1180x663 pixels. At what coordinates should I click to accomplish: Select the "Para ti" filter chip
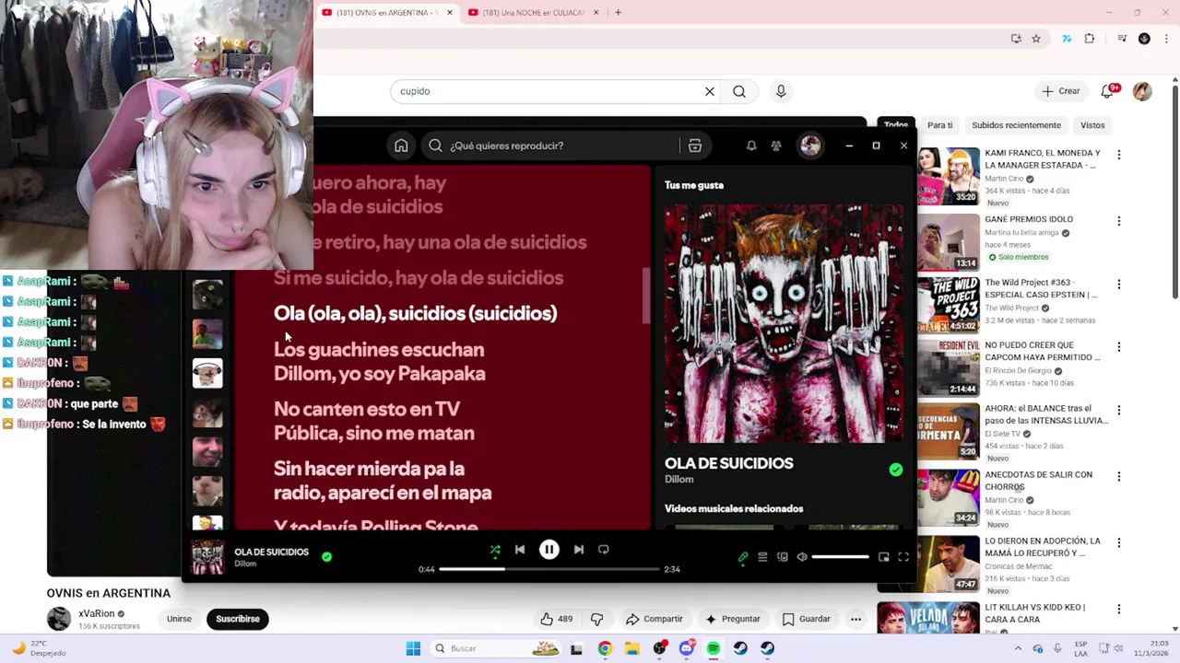point(939,125)
